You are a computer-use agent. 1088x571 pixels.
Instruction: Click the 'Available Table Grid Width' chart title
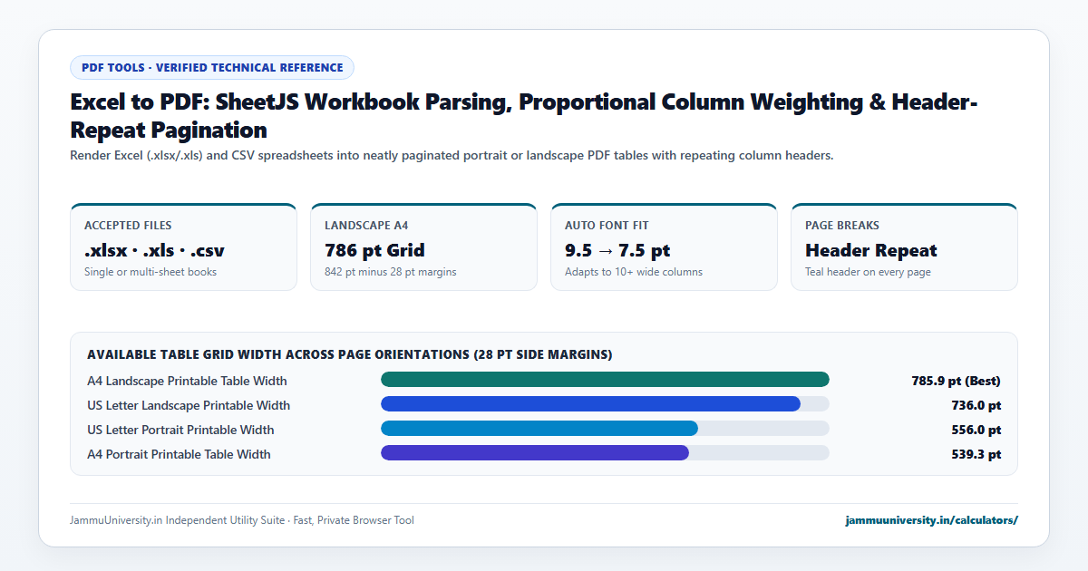(349, 354)
